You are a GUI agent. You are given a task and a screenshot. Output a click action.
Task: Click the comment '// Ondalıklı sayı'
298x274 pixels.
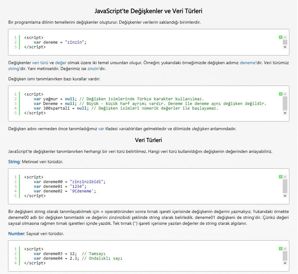(102, 258)
